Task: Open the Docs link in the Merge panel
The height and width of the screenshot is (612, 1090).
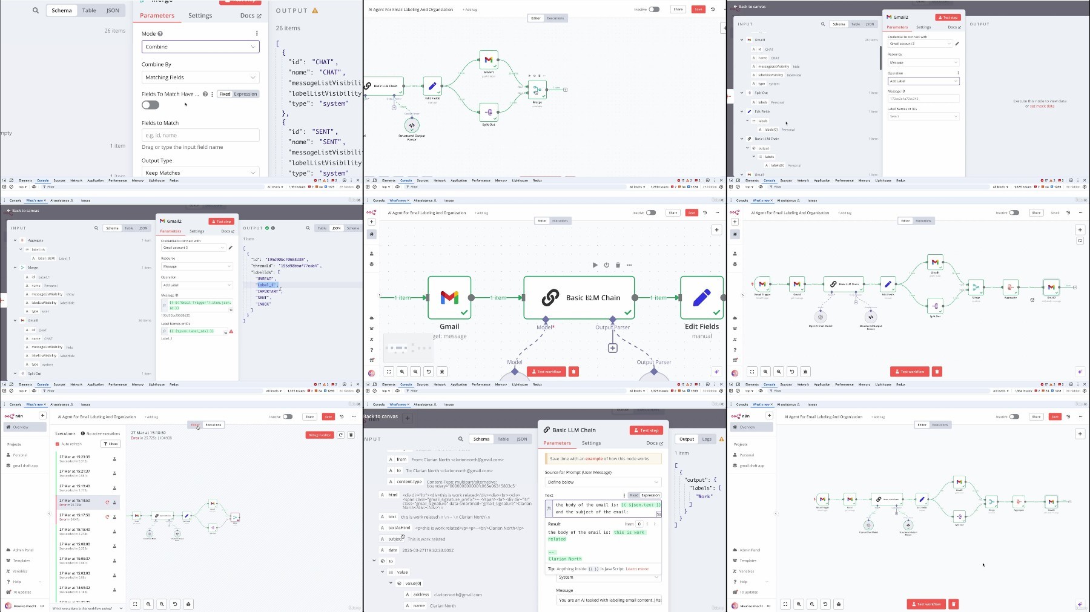Action: [x=251, y=16]
